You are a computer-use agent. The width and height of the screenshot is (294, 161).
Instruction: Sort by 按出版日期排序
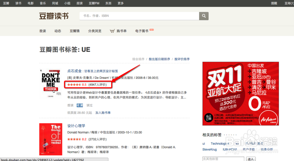(x=159, y=59)
